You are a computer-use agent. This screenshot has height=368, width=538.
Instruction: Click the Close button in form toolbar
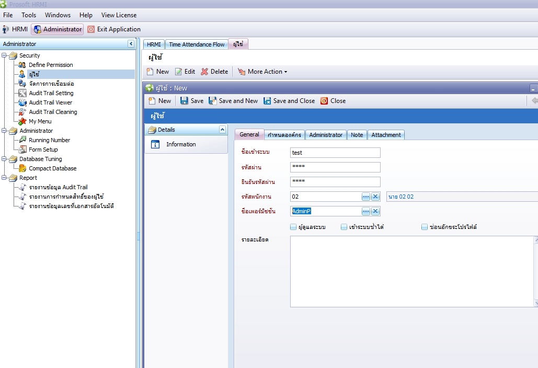tap(333, 101)
